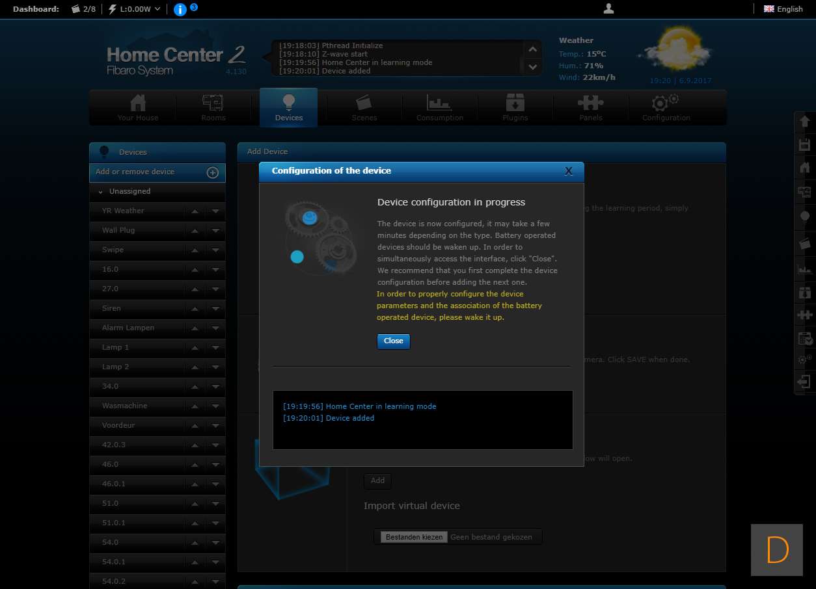Viewport: 816px width, 589px height.
Task: Close the device configuration dialog with X
Action: (568, 171)
